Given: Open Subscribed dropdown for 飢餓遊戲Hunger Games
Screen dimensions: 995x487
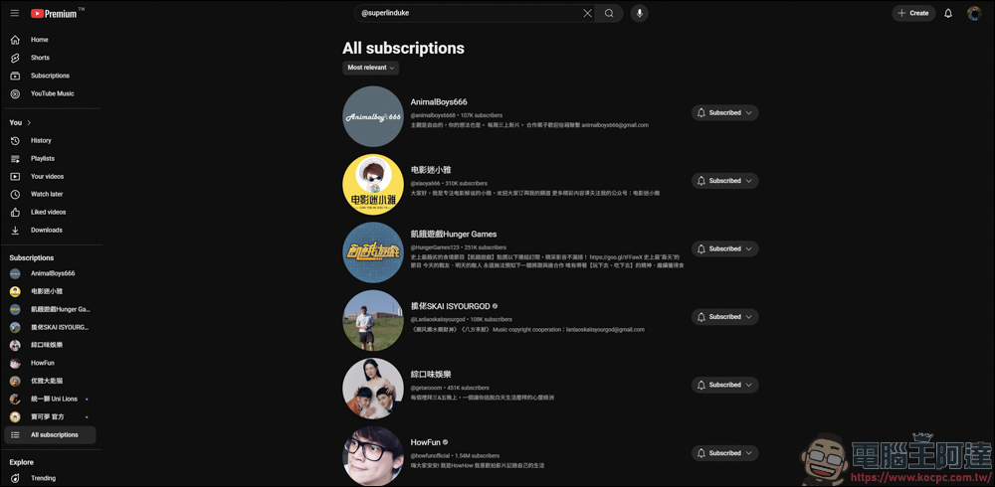Looking at the screenshot, I should [724, 248].
